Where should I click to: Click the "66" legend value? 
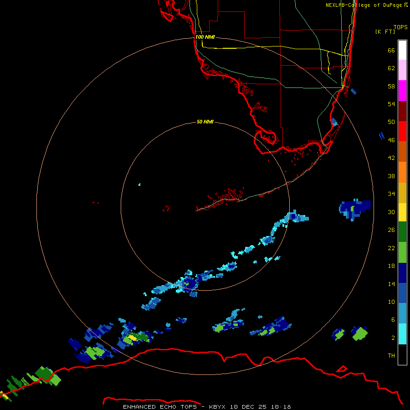click(391, 50)
